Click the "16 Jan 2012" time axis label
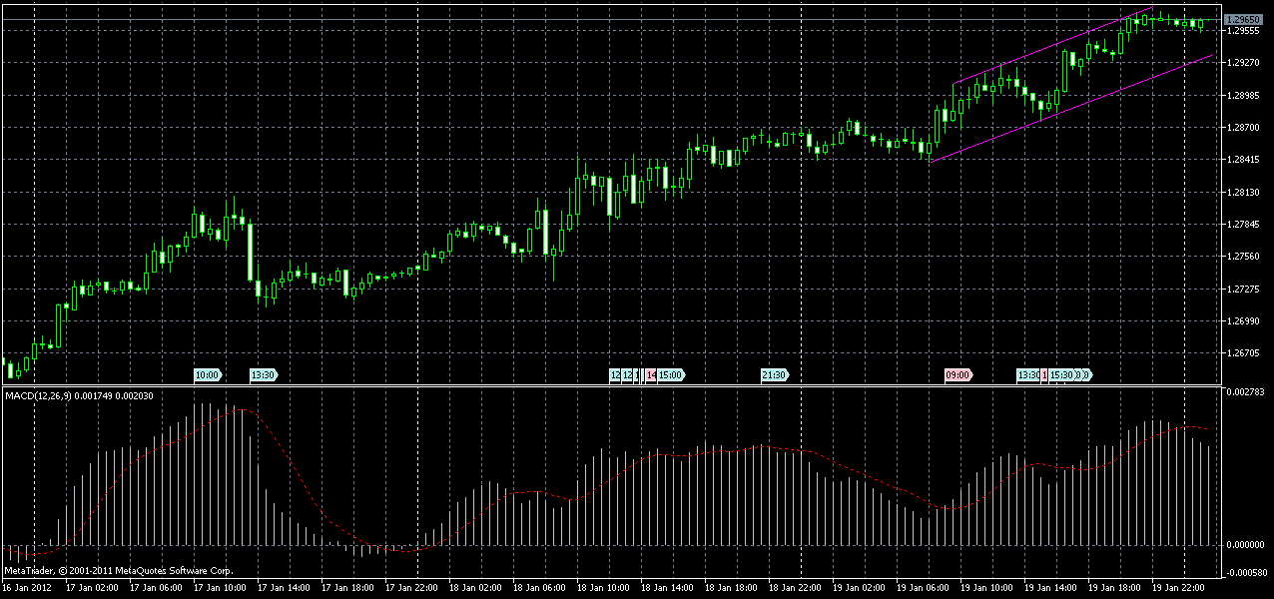The image size is (1274, 599). click(x=30, y=588)
